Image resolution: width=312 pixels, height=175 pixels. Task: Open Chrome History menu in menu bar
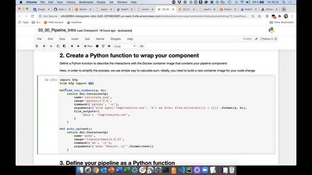[x=71, y=2]
